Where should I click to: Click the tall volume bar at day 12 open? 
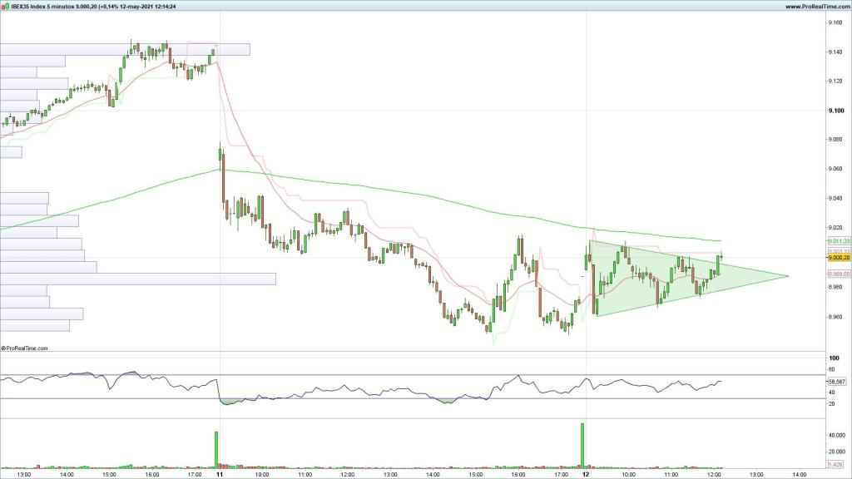582,445
